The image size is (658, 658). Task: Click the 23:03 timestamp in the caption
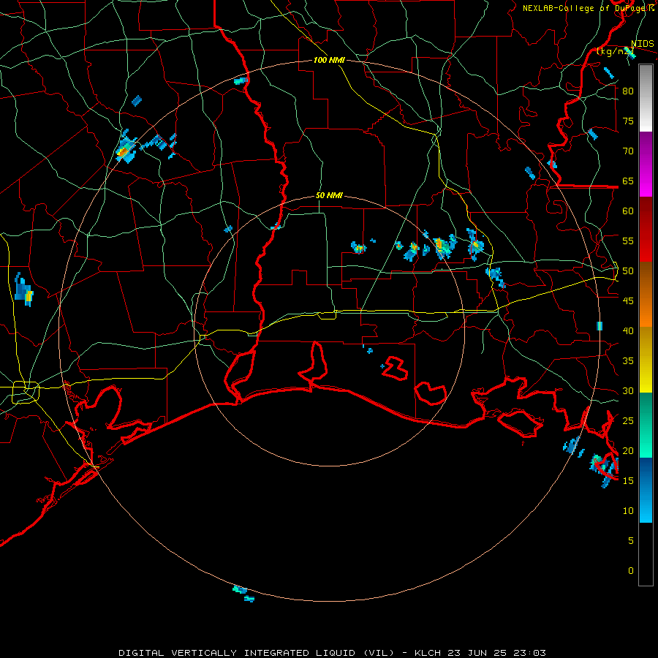click(529, 653)
